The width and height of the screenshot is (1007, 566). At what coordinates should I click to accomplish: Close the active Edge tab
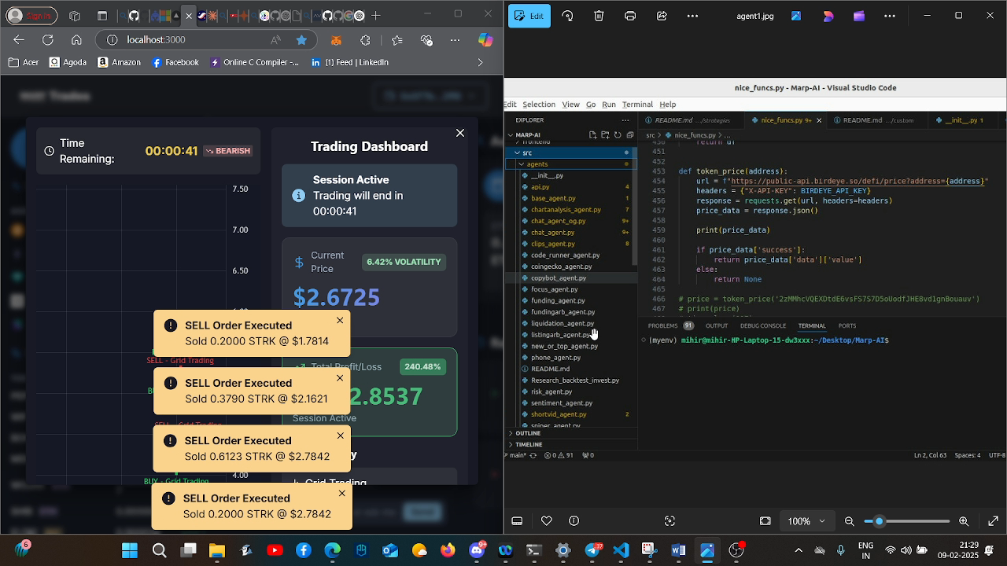tap(189, 16)
